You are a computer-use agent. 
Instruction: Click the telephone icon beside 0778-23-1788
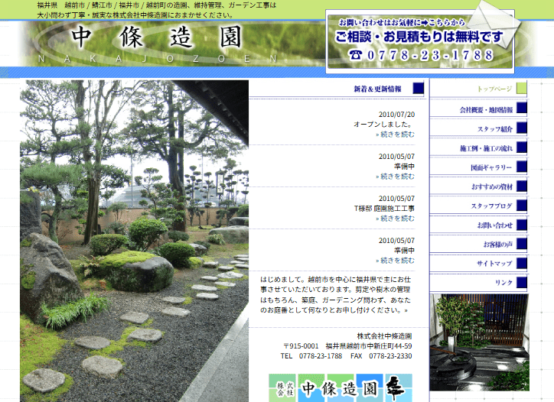point(356,55)
